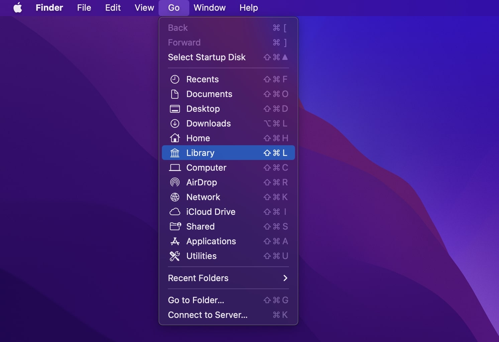Close the open Go menu

pos(174,8)
